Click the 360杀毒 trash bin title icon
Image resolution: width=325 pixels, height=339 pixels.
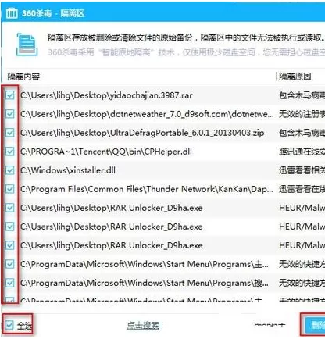click(x=12, y=12)
